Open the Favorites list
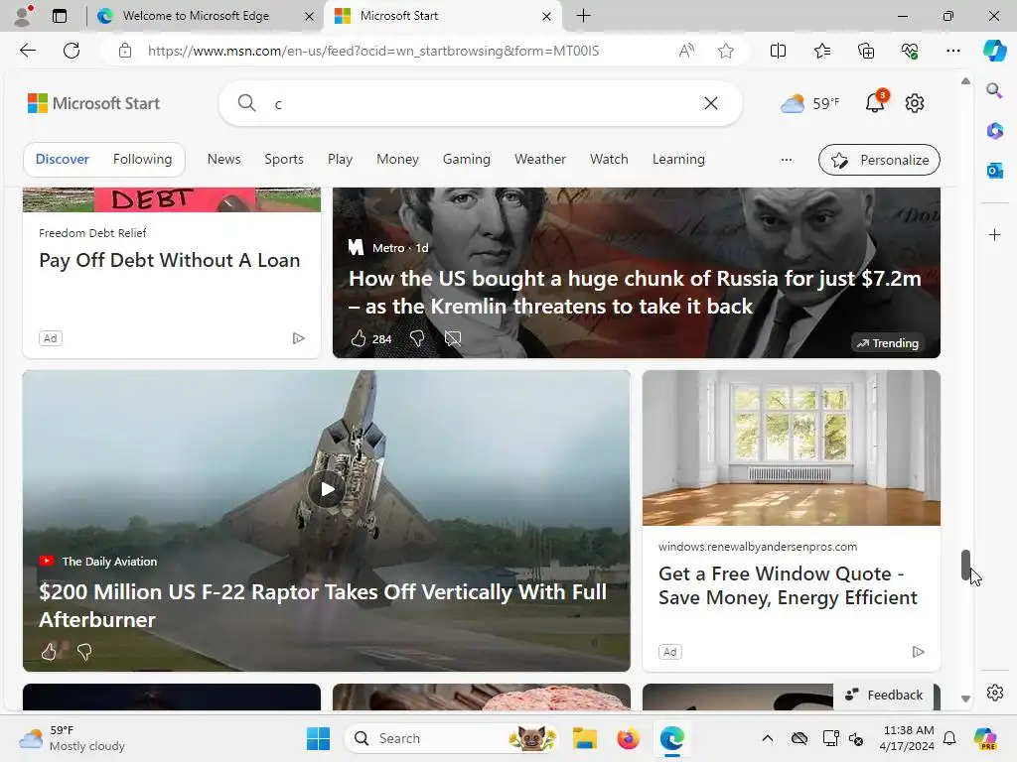The height and width of the screenshot is (762, 1017). (821, 51)
